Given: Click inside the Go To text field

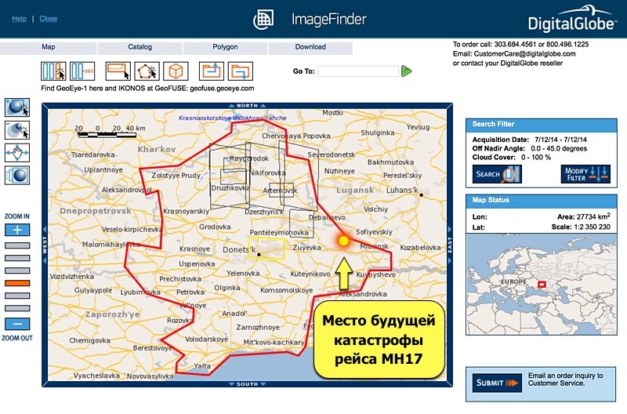Looking at the screenshot, I should coord(357,71).
